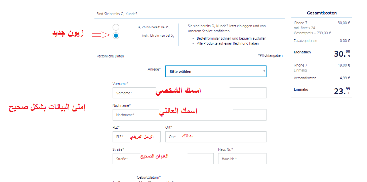The width and height of the screenshot is (367, 182).
Task: Click the red arrow pointing to the radio button
Action: [100, 35]
